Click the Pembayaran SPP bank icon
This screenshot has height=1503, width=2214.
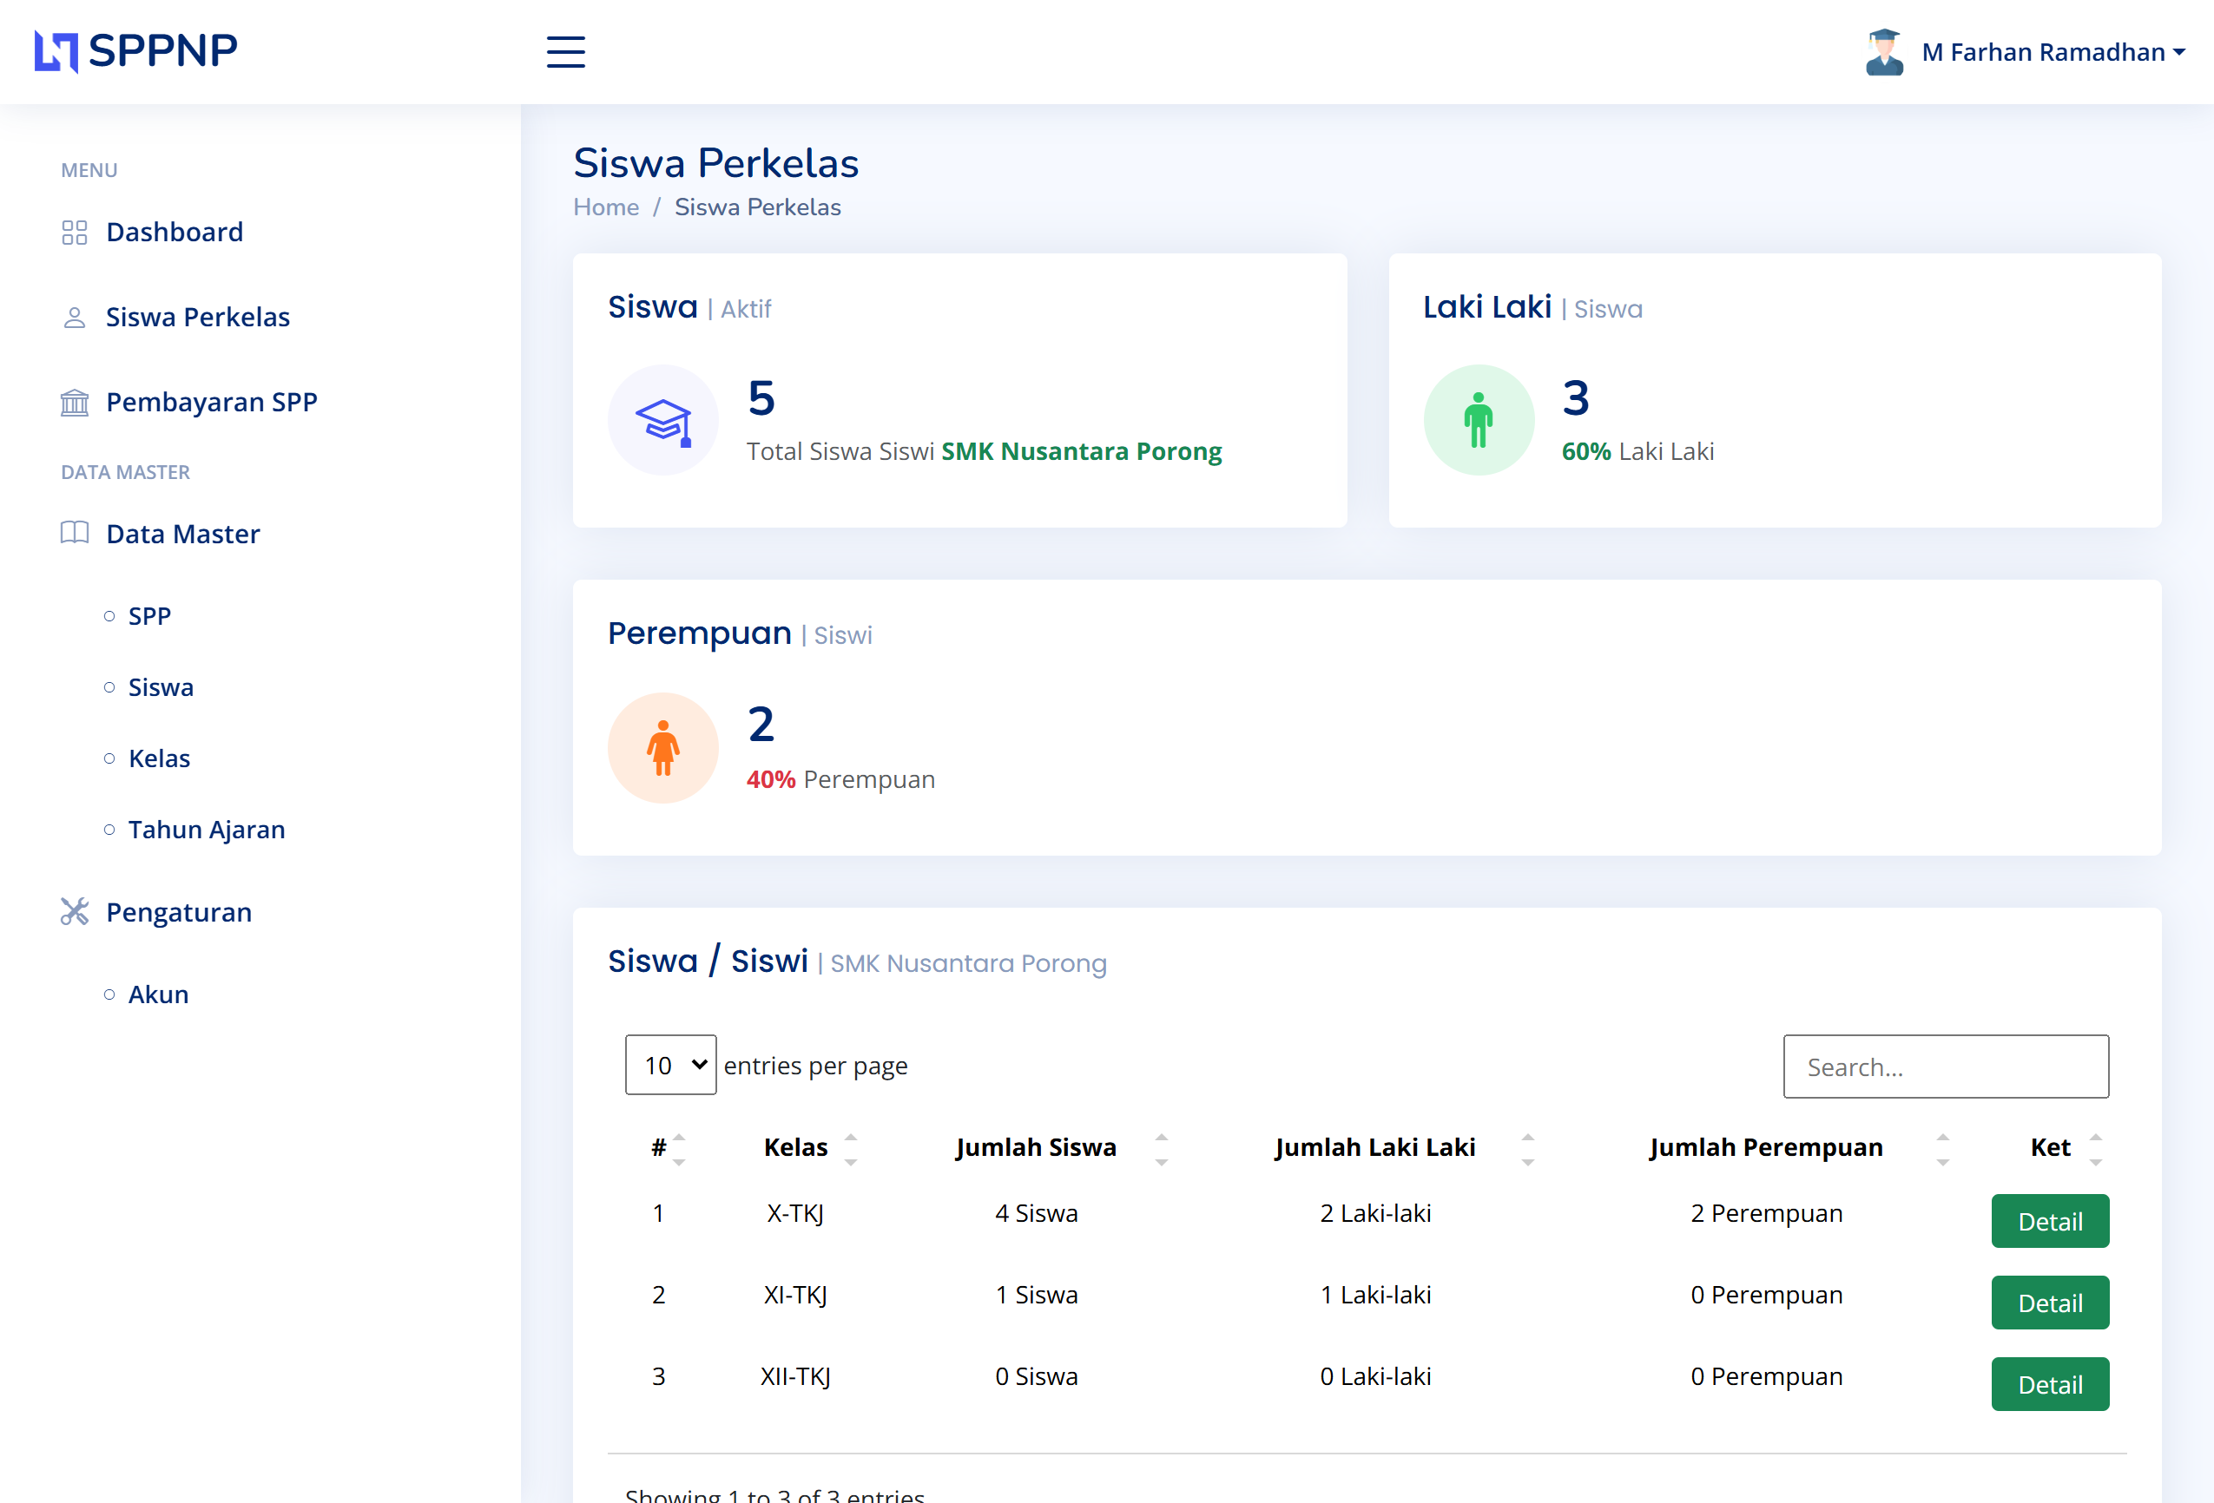click(x=75, y=403)
